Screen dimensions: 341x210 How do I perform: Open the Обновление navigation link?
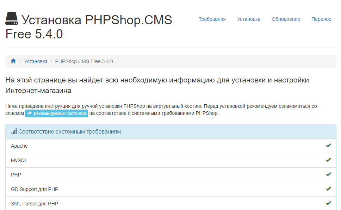pos(286,19)
